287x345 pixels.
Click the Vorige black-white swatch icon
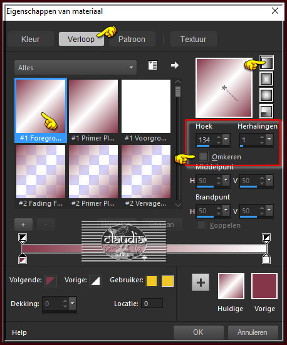click(x=96, y=281)
